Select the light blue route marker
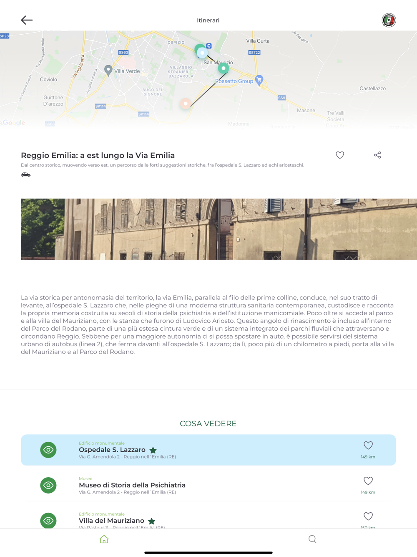The image size is (417, 557). coord(202,53)
